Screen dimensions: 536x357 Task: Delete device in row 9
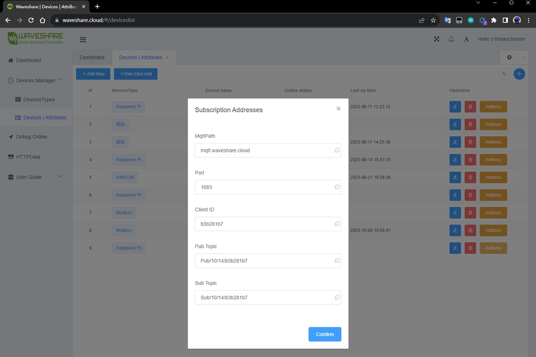pyautogui.click(x=470, y=248)
